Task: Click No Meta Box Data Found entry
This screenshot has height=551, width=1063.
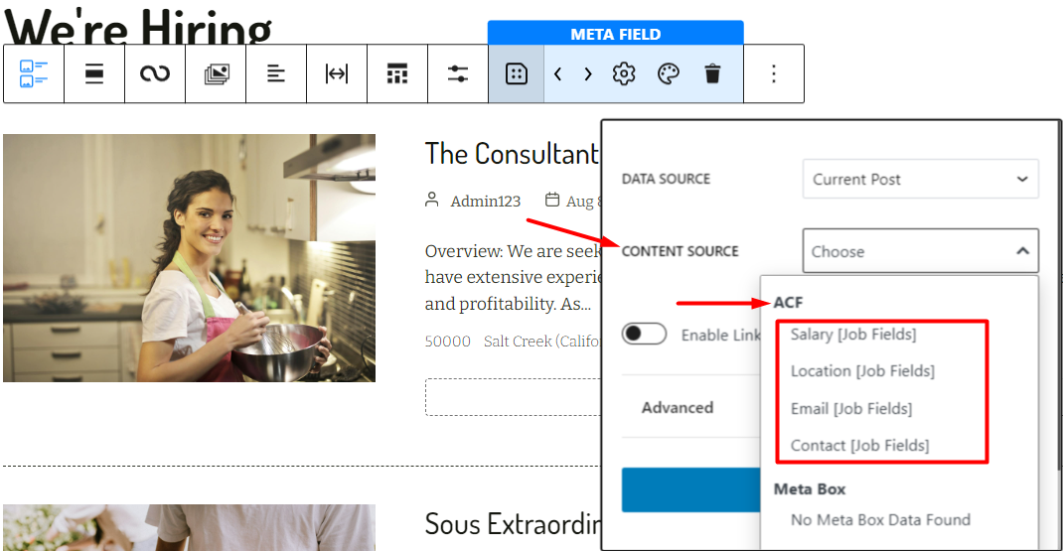Action: (x=880, y=520)
